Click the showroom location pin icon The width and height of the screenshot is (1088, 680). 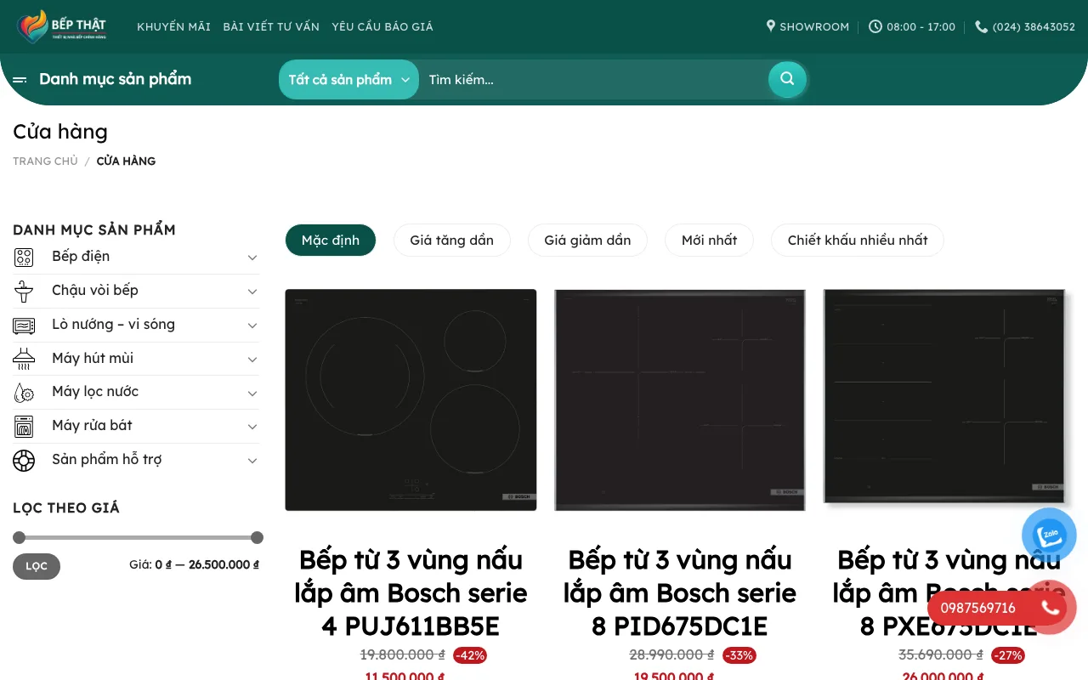(x=771, y=26)
